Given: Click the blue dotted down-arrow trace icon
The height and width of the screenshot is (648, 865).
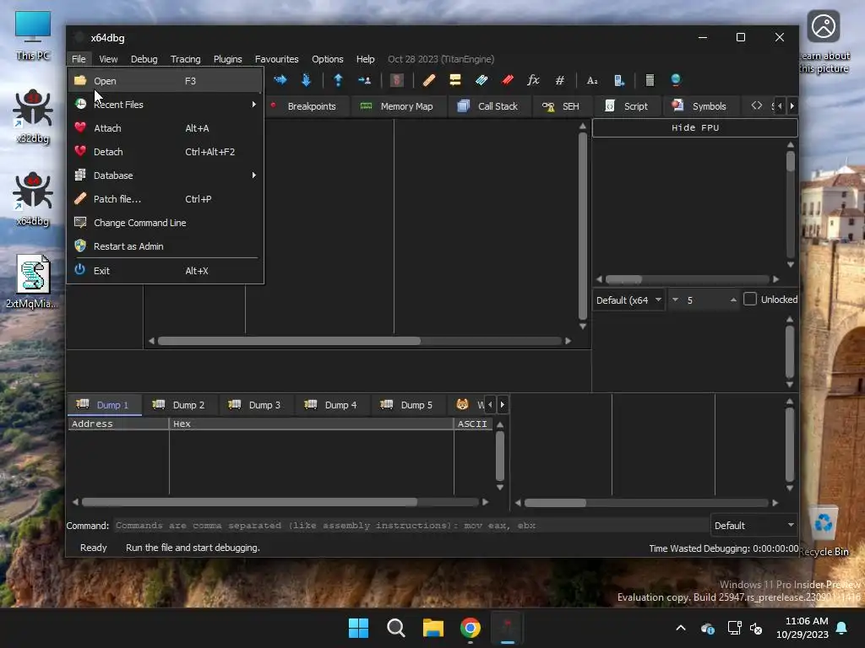Looking at the screenshot, I should (x=306, y=80).
